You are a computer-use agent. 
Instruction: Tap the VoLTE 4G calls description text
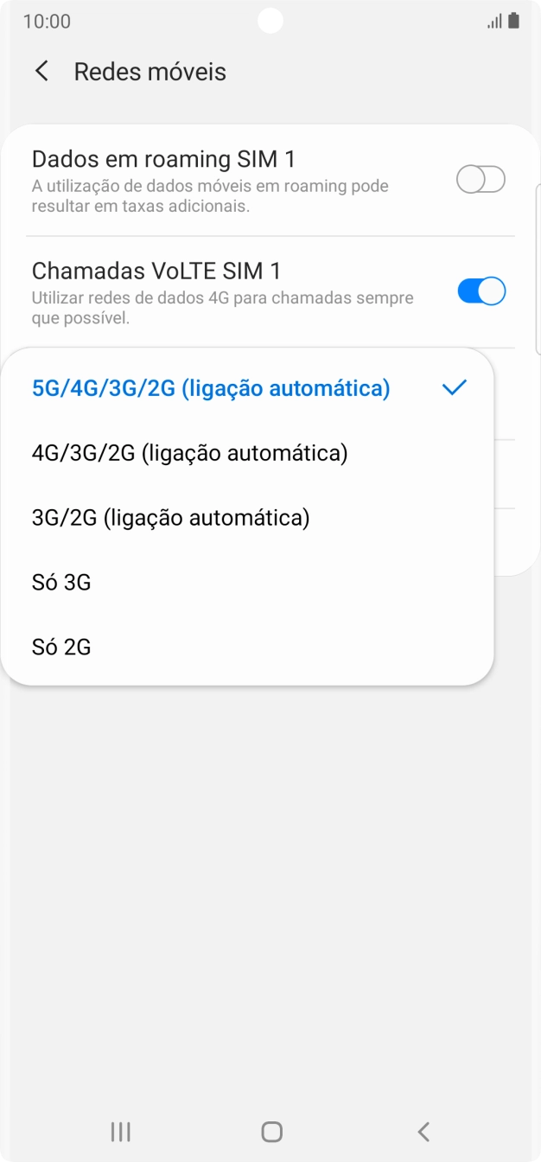(x=222, y=308)
